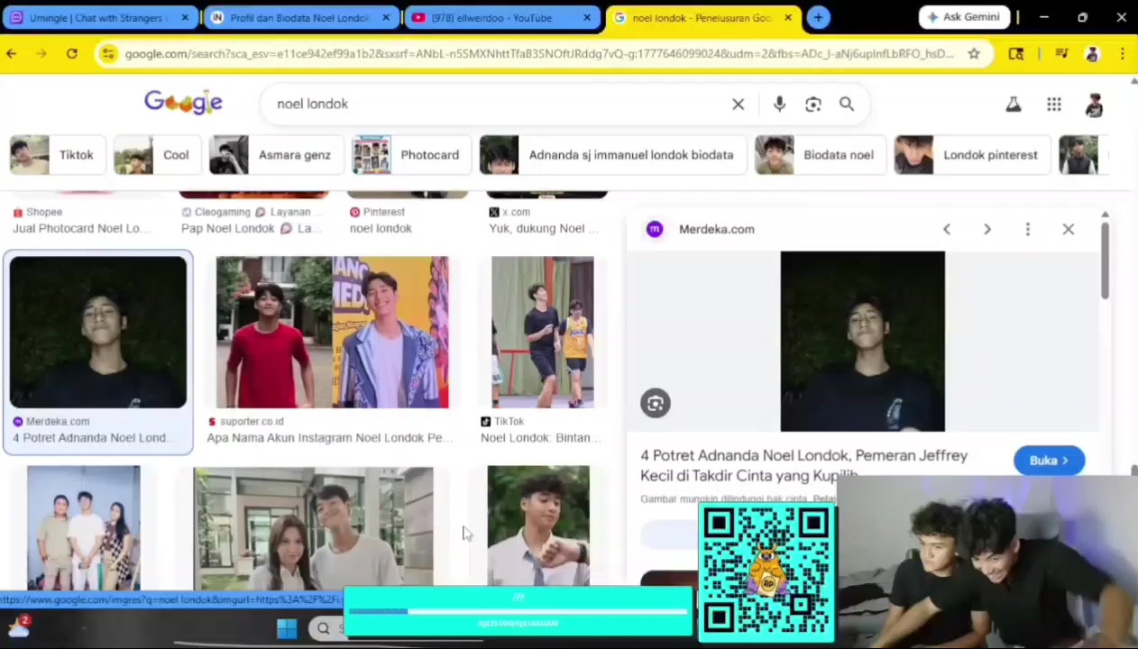Bookmark this page with the star icon
1138x649 pixels.
[974, 54]
